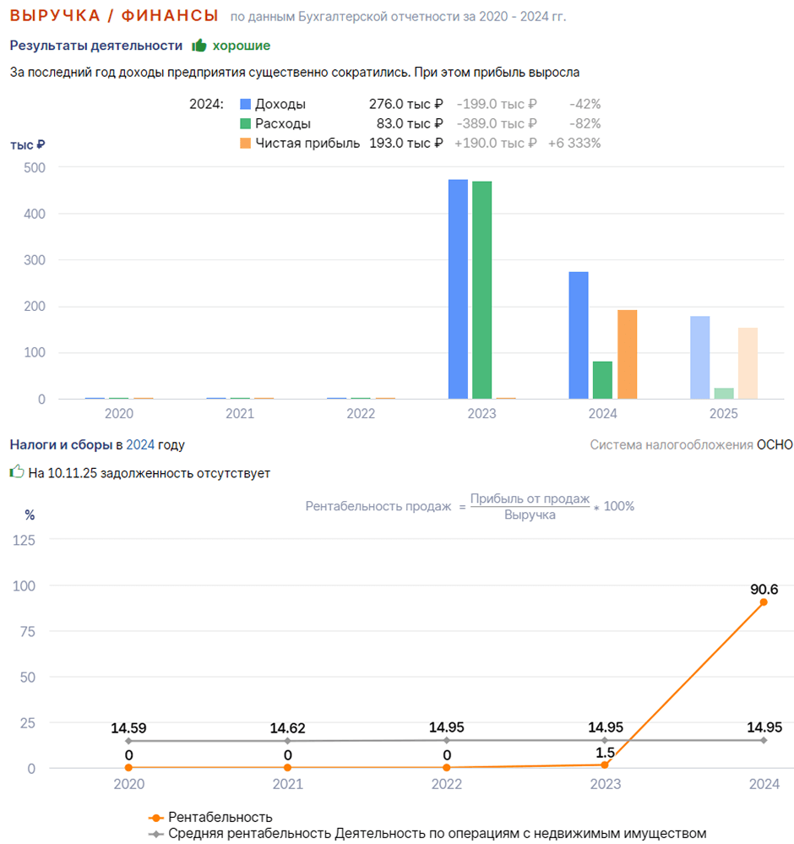Toggle the «Средняя рентабельность Деятельность по операциям» legend label
794x844 pixels.
[437, 834]
